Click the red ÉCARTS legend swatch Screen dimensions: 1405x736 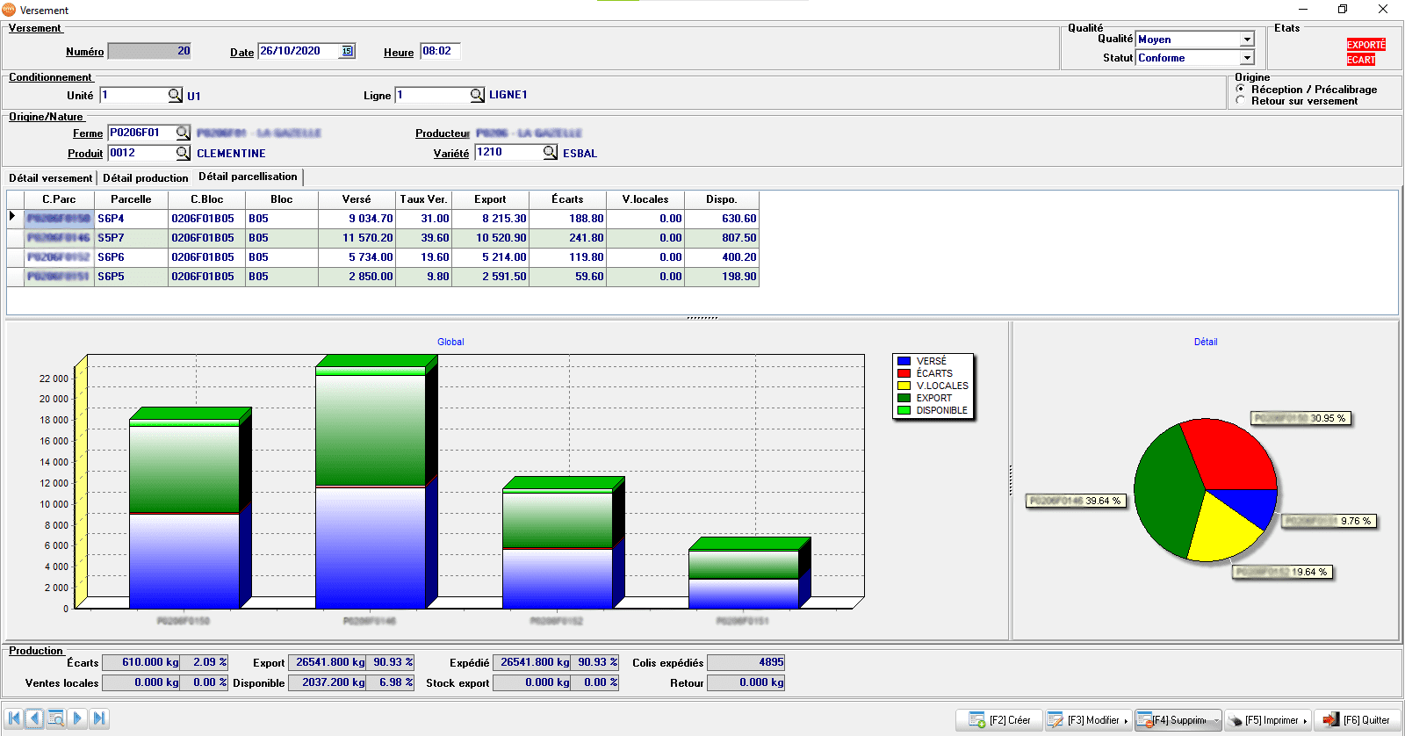tap(904, 373)
